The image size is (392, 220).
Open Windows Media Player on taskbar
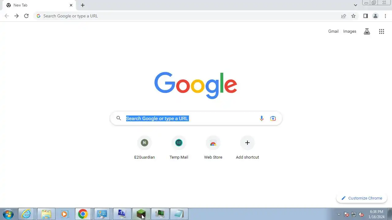click(x=64, y=214)
